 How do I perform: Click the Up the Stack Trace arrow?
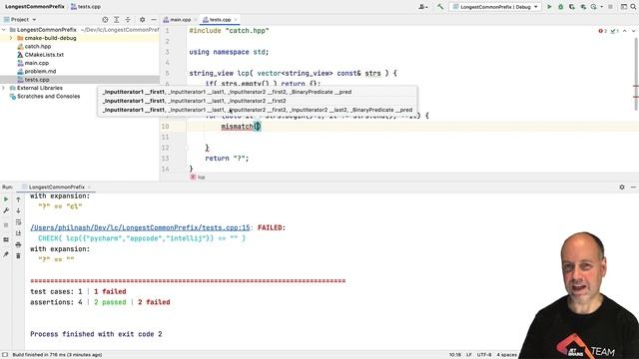pos(18,199)
